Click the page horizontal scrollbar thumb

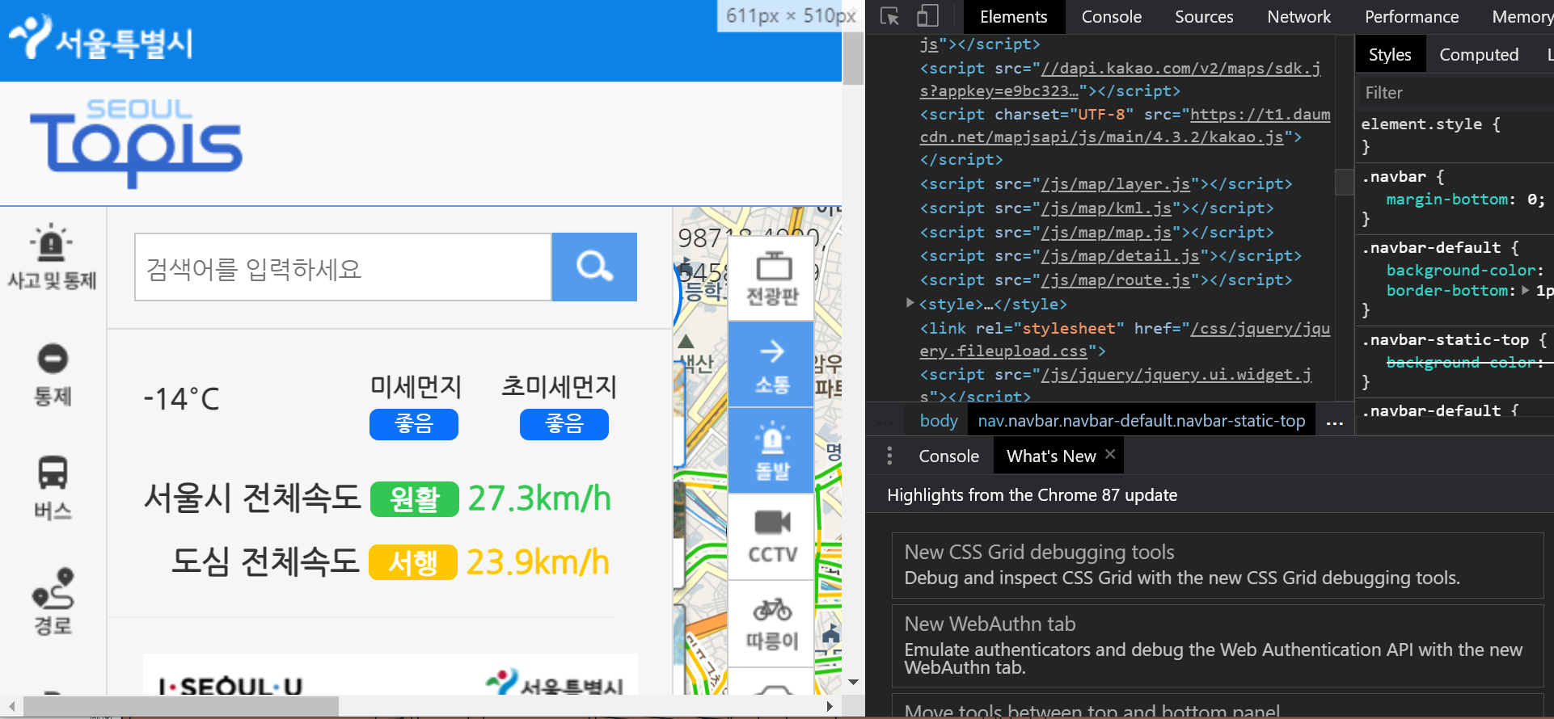click(x=181, y=706)
